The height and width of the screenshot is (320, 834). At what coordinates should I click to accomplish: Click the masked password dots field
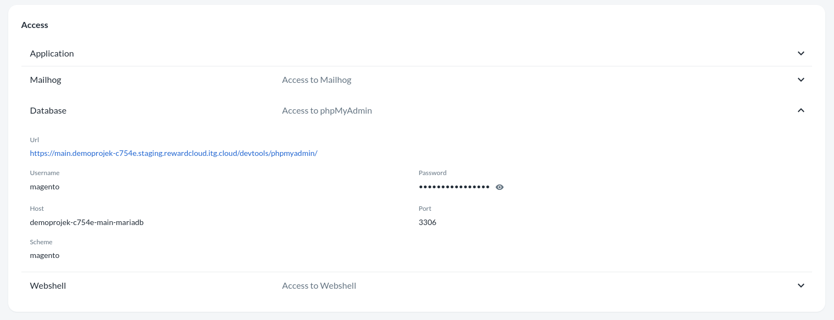(454, 187)
